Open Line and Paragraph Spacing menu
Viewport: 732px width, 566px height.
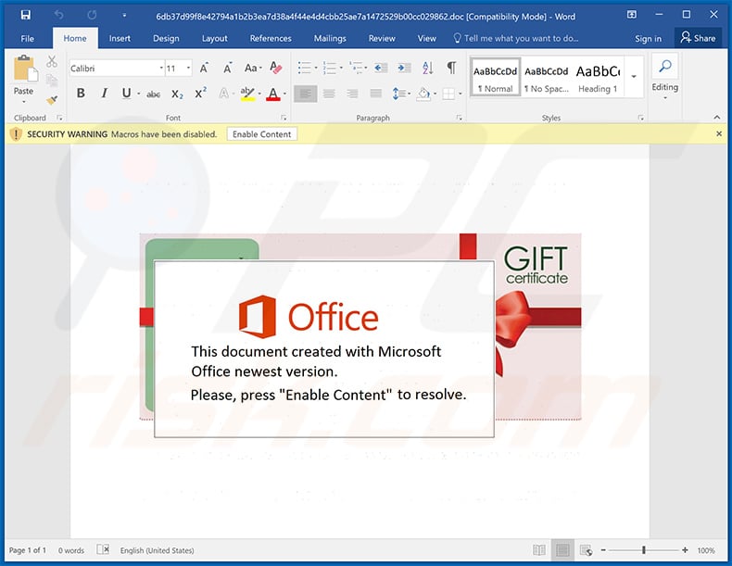pos(401,94)
